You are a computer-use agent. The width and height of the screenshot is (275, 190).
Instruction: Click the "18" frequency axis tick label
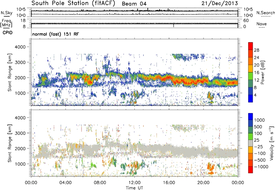pos(23,21)
